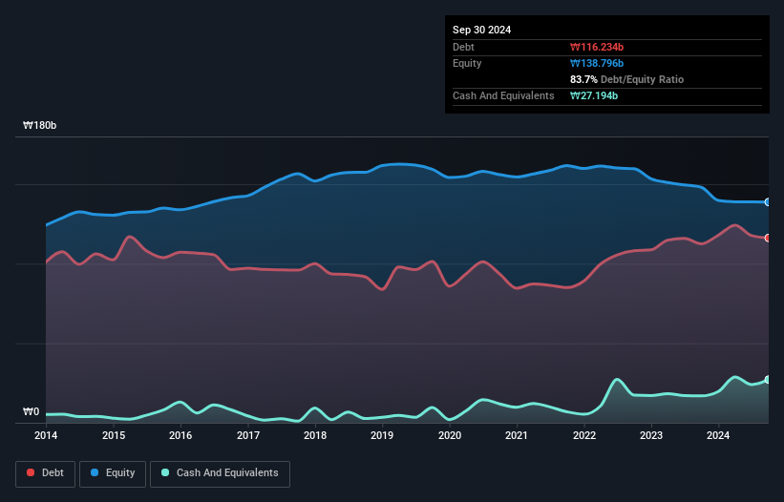Click Cash And Equivalents label in tooltip

503,95
